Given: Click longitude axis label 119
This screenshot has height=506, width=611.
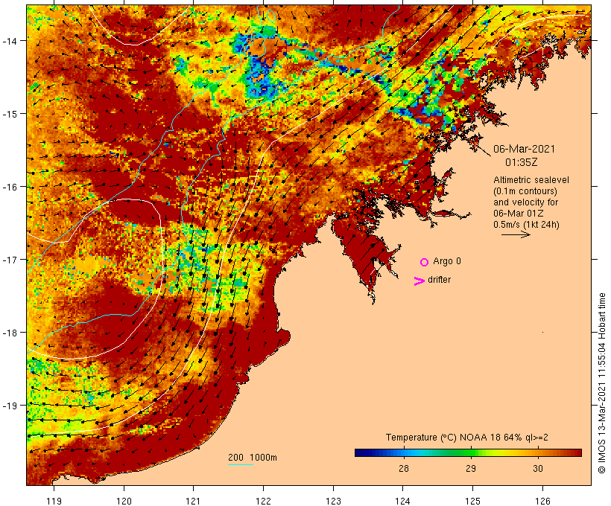Looking at the screenshot, I should 54,501.
